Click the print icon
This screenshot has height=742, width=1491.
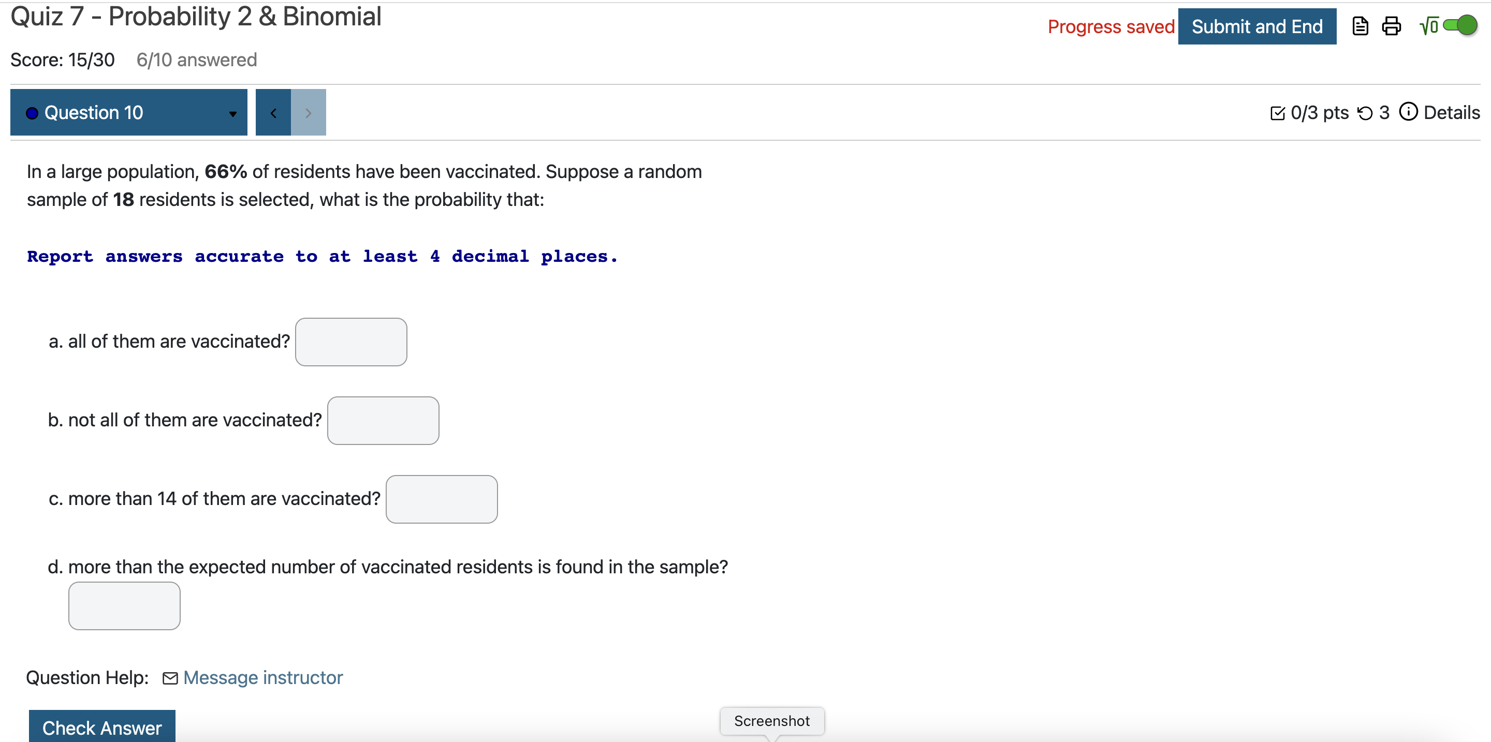tap(1392, 26)
